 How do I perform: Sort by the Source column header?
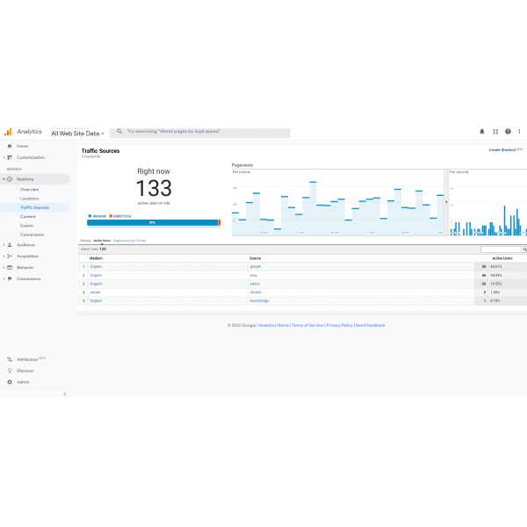point(255,258)
